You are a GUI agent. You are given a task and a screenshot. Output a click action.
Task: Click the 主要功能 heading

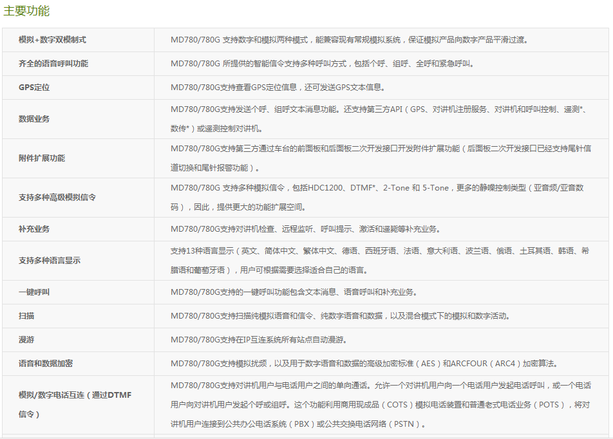pyautogui.click(x=26, y=10)
